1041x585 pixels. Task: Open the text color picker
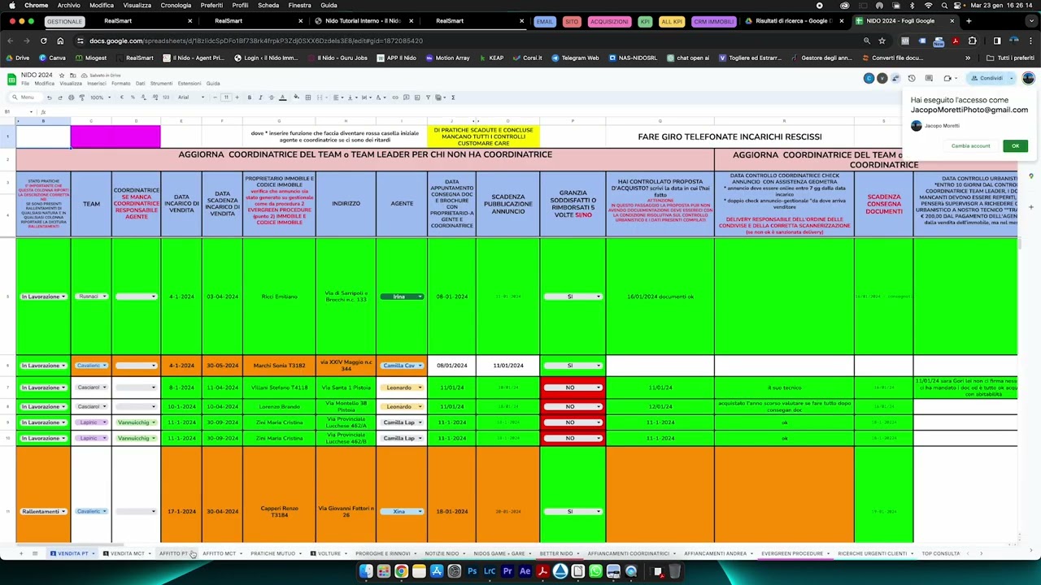coord(282,97)
